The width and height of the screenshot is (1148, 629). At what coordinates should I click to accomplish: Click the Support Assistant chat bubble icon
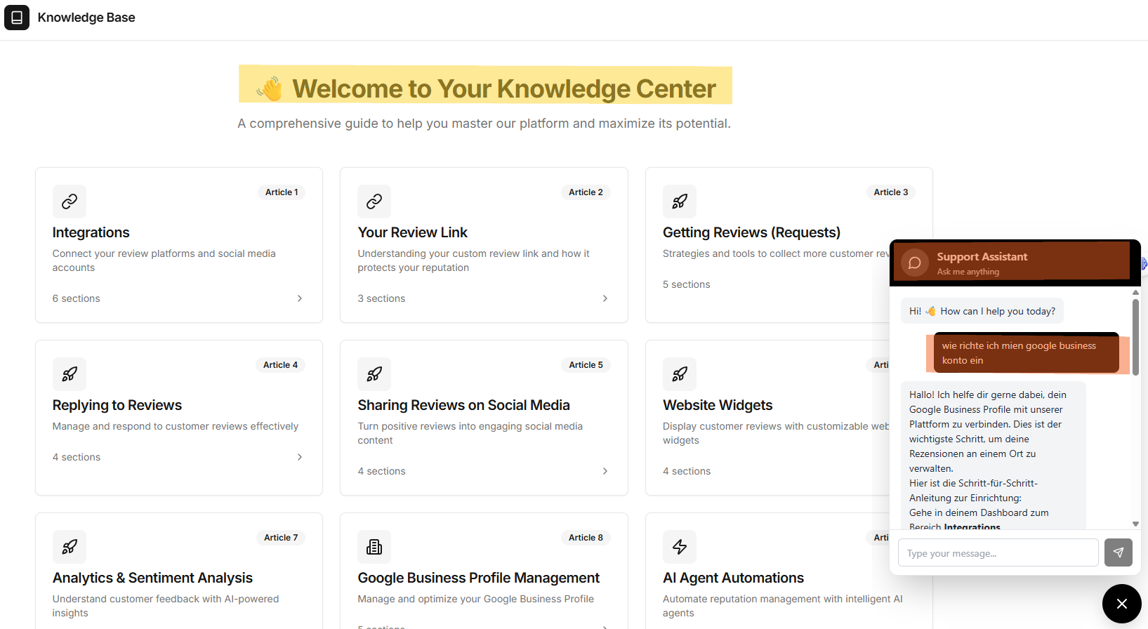pyautogui.click(x=914, y=263)
